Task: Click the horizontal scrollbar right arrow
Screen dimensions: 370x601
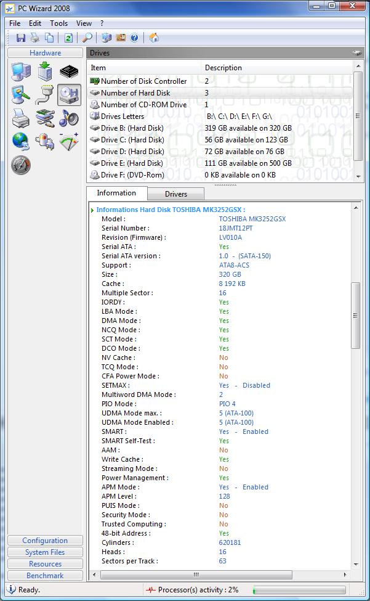Action: 345,574
